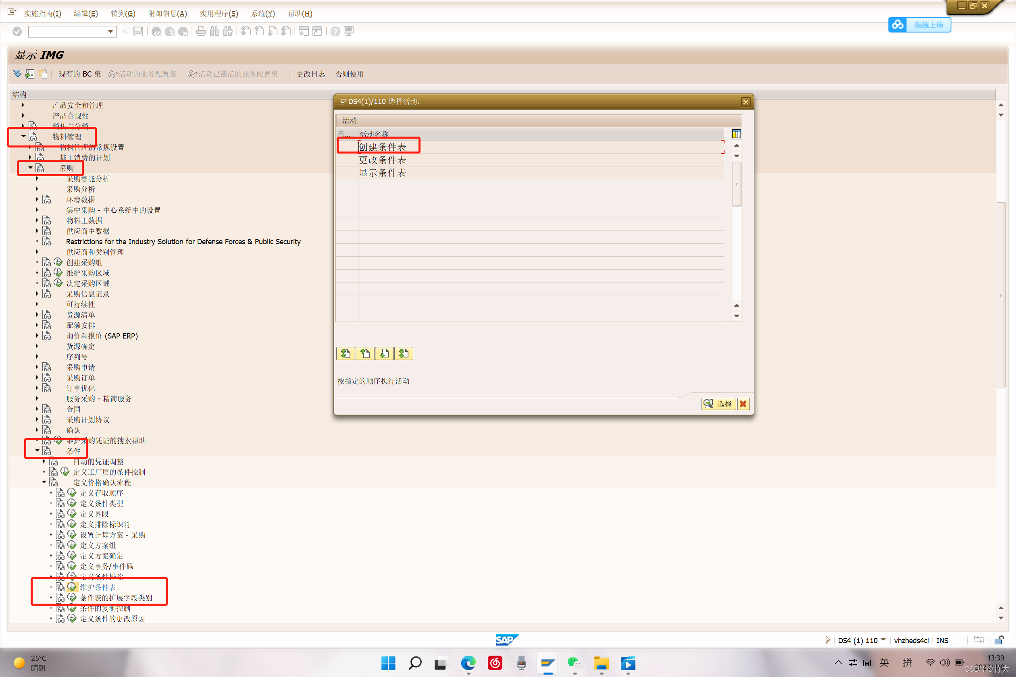Image resolution: width=1016 pixels, height=677 pixels.
Task: Select the 显示条件表 activity row
Action: (382, 173)
